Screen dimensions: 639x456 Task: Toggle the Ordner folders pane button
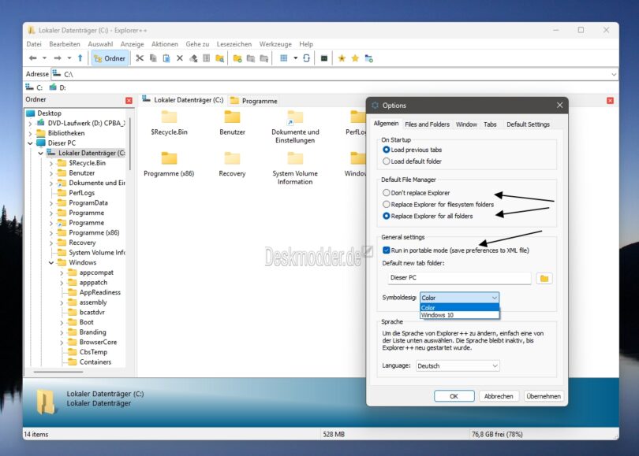click(x=109, y=57)
